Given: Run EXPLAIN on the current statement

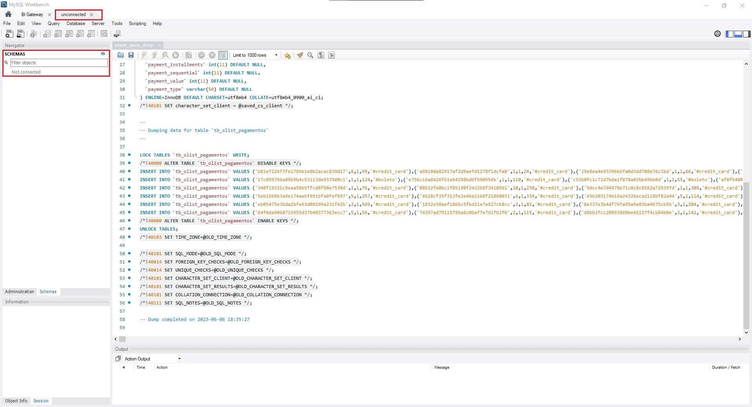Looking at the screenshot, I should pos(165,55).
